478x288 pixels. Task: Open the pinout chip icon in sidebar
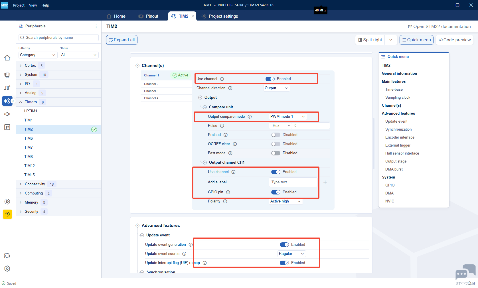tap(7, 75)
